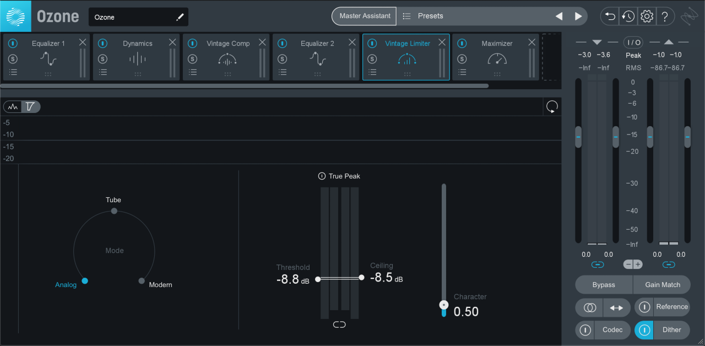Remove the Equalizer 2 module
Image resolution: width=705 pixels, height=346 pixels.
(x=352, y=42)
